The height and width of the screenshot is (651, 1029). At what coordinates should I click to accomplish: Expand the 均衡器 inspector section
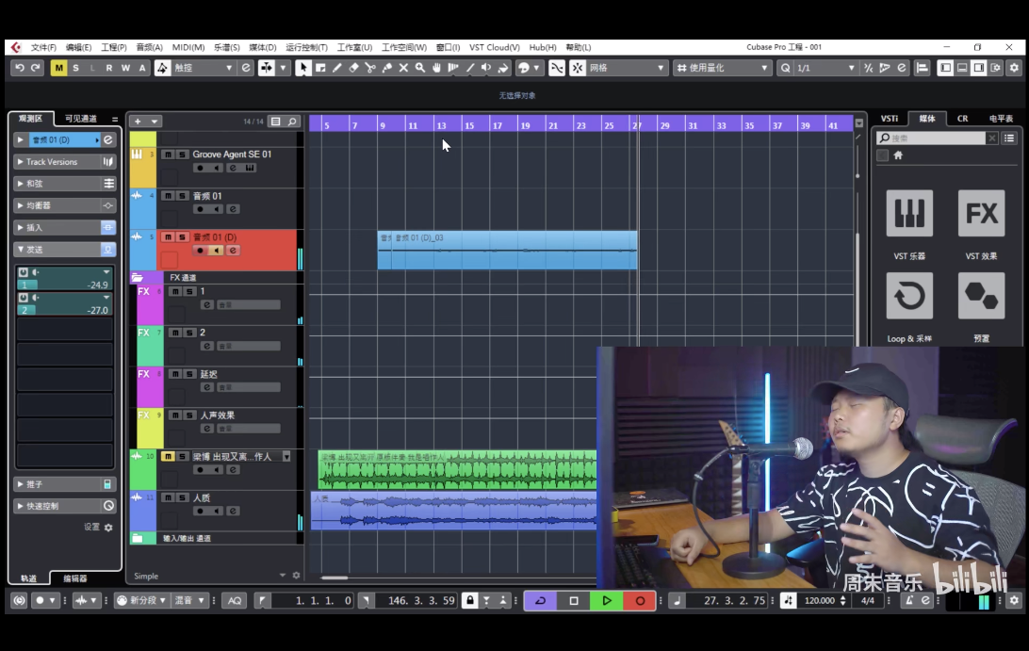point(64,205)
